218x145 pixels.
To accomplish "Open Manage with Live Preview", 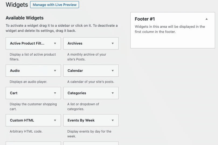I will pos(54,5).
